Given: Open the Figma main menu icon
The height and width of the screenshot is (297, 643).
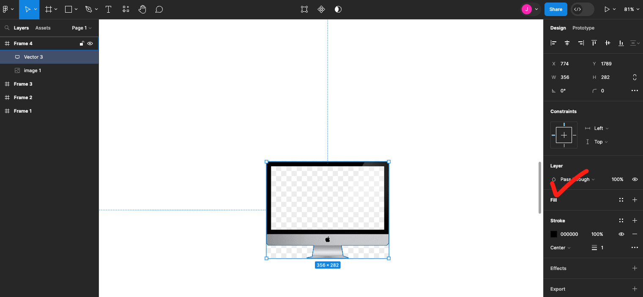Looking at the screenshot, I should coord(5,9).
